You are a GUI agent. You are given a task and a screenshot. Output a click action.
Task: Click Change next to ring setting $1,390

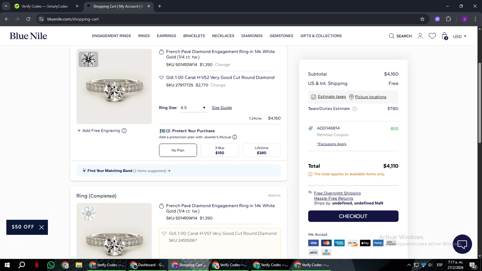222,65
